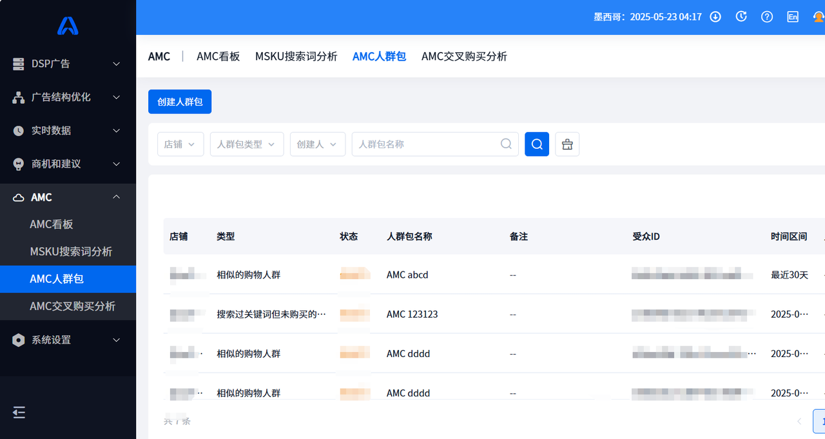The width and height of the screenshot is (825, 439).
Task: Click the AMC breadcrumb title
Action: pyautogui.click(x=159, y=56)
